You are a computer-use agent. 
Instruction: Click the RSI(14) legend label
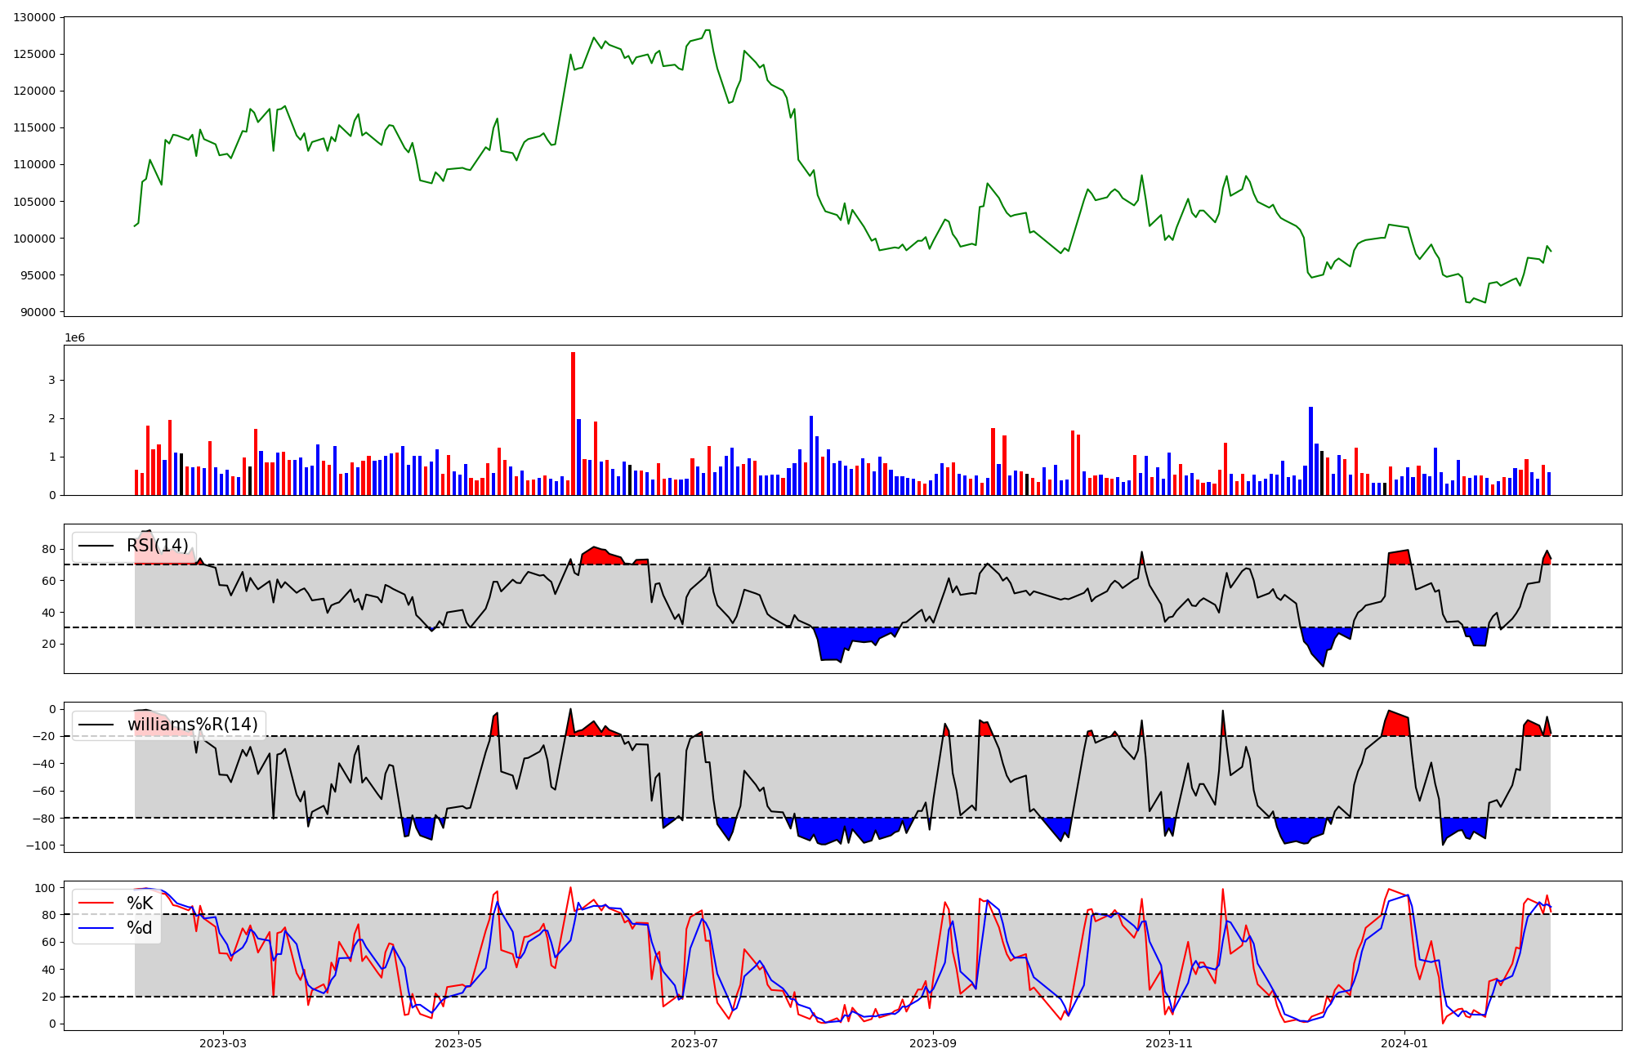157,546
